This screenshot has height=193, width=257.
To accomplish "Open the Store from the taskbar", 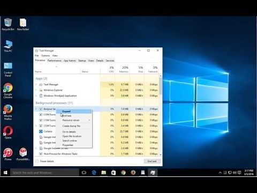I will (114, 173).
